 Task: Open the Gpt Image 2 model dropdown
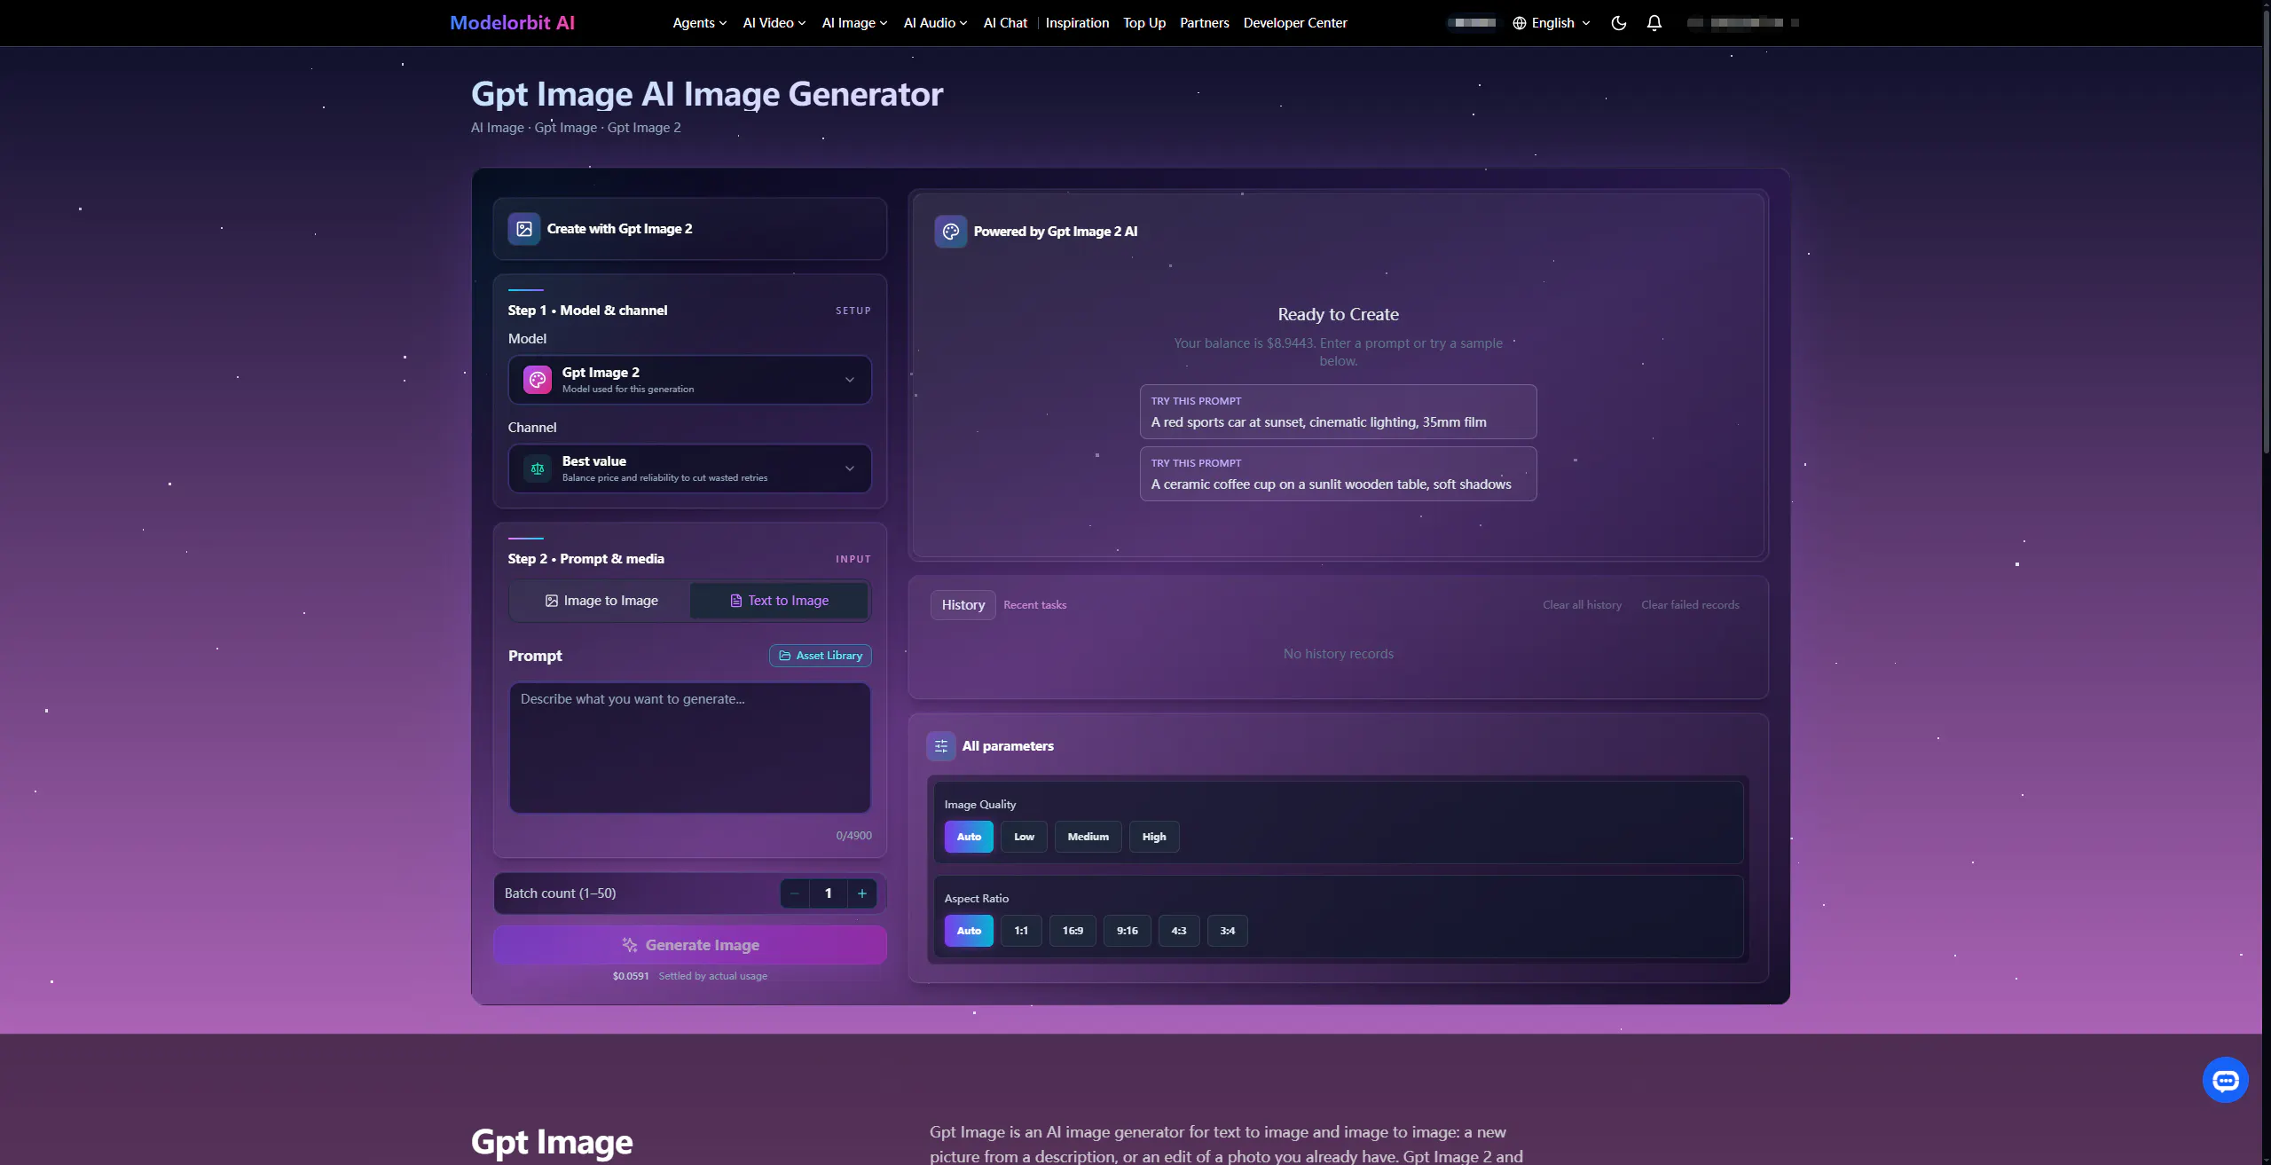coord(689,380)
